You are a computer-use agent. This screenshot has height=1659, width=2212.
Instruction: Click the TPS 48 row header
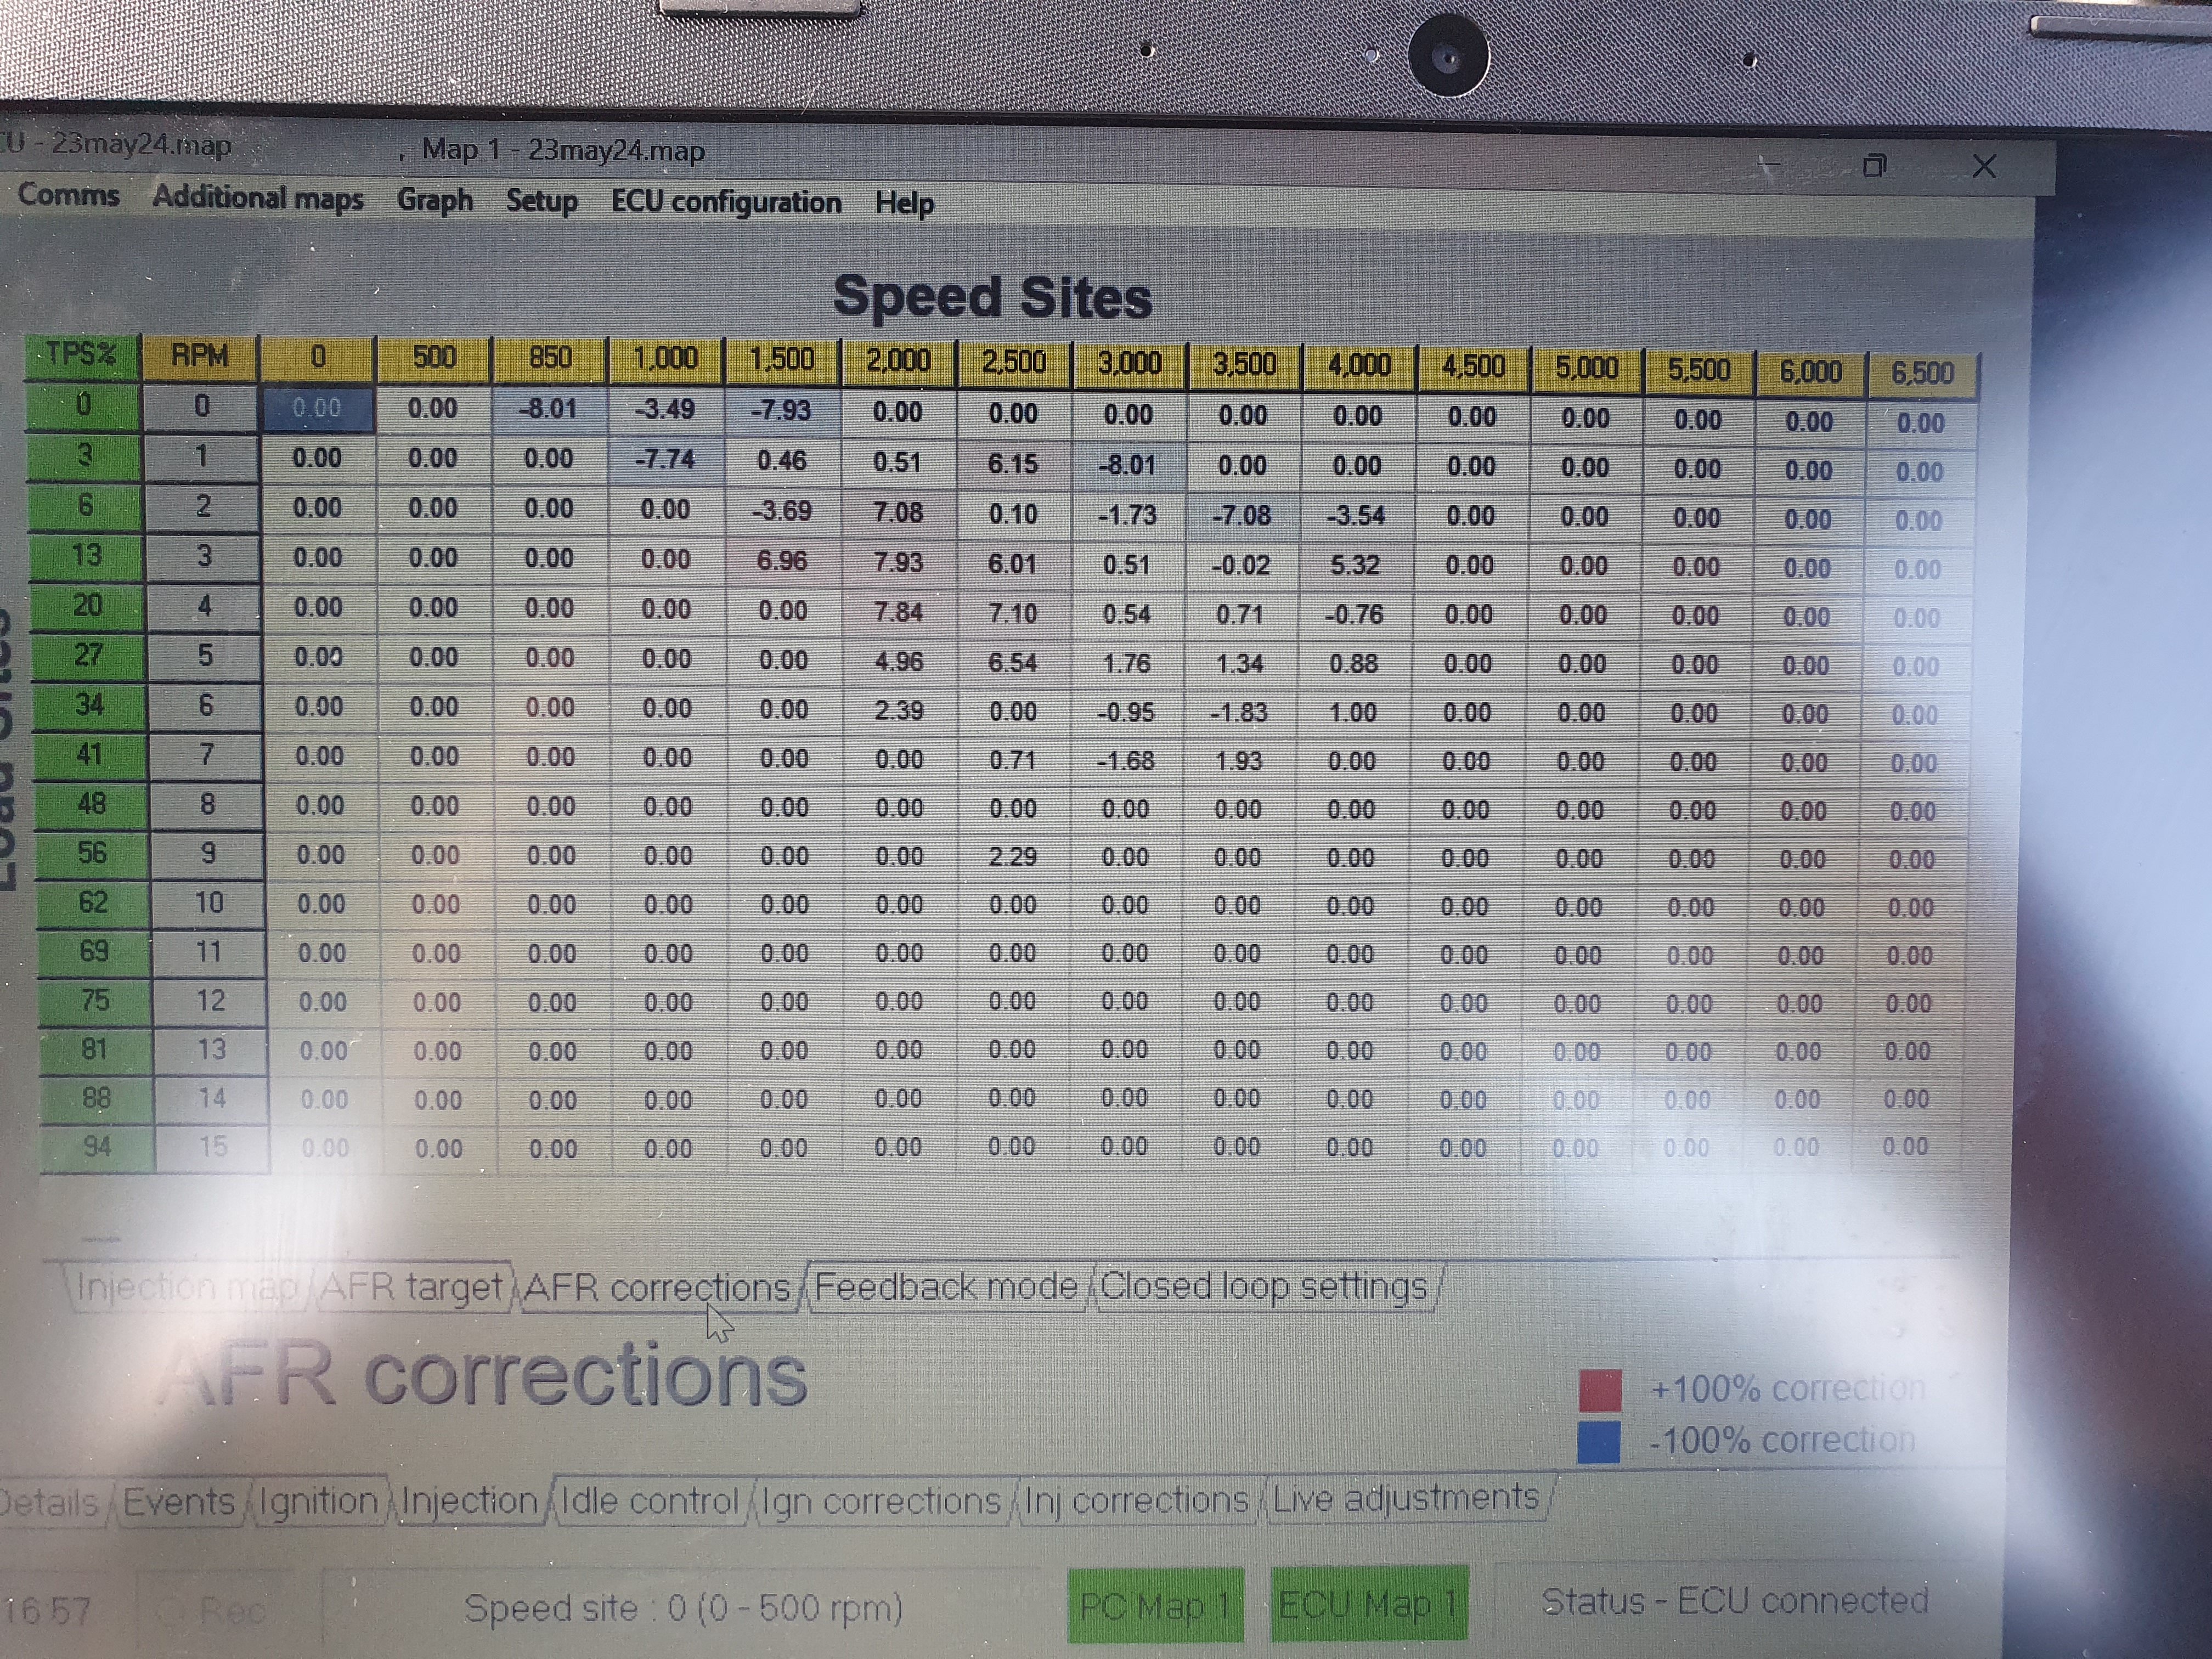pyautogui.click(x=91, y=804)
